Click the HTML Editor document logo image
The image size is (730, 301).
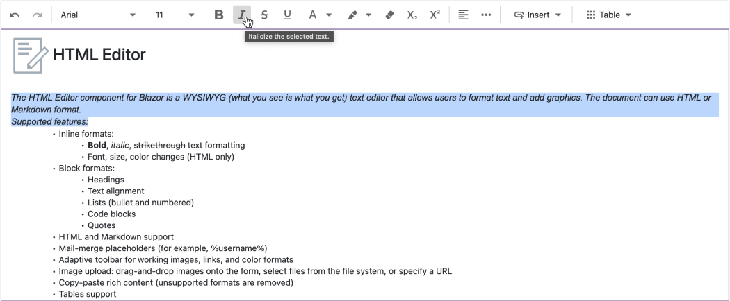[x=31, y=55]
